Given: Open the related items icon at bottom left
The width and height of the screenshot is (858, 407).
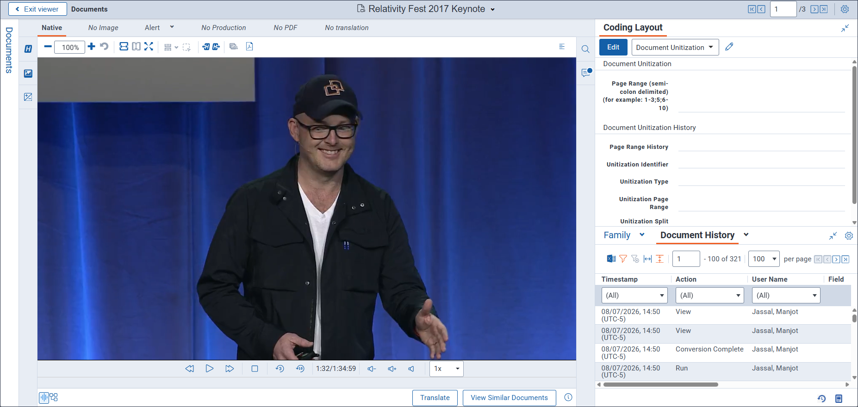Looking at the screenshot, I should [x=54, y=397].
